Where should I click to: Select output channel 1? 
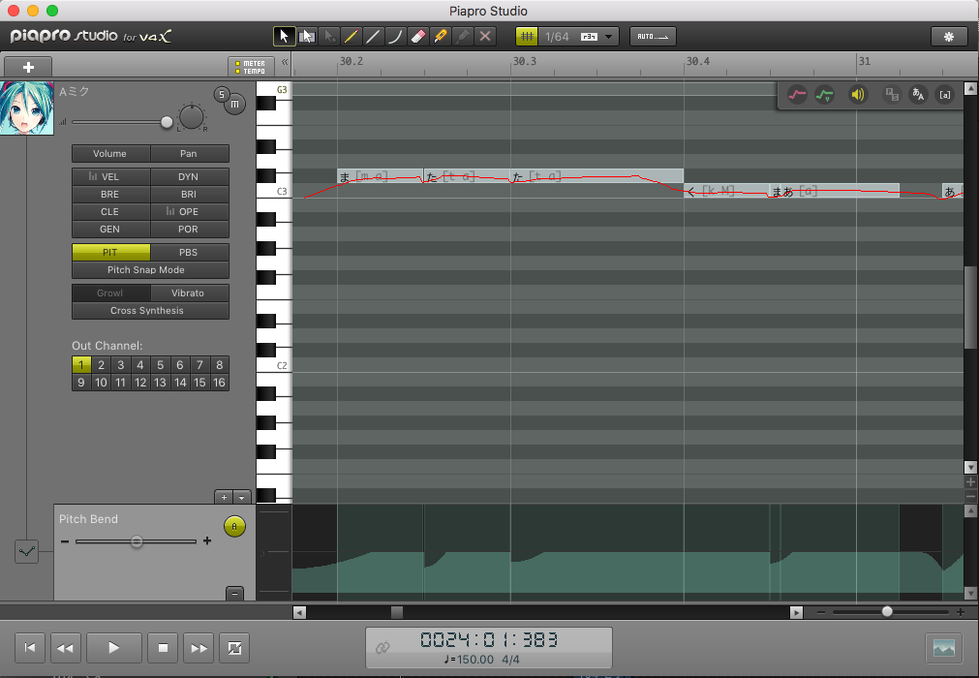click(x=81, y=364)
